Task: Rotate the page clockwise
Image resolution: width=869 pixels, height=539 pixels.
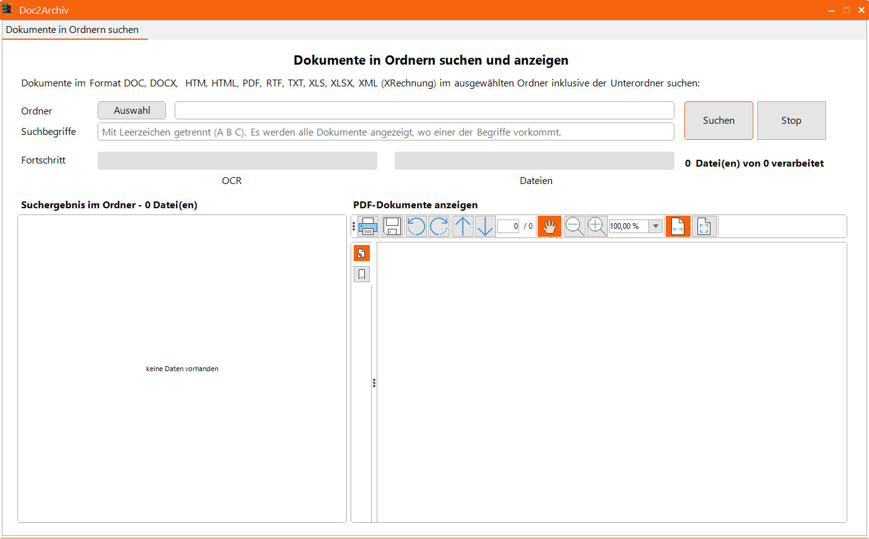Action: click(x=439, y=226)
